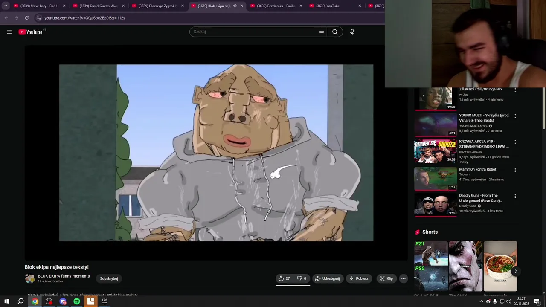Open YOUNG MULTI - Skrzydła video title
Viewport: 546px width, 307px height.
(x=484, y=118)
